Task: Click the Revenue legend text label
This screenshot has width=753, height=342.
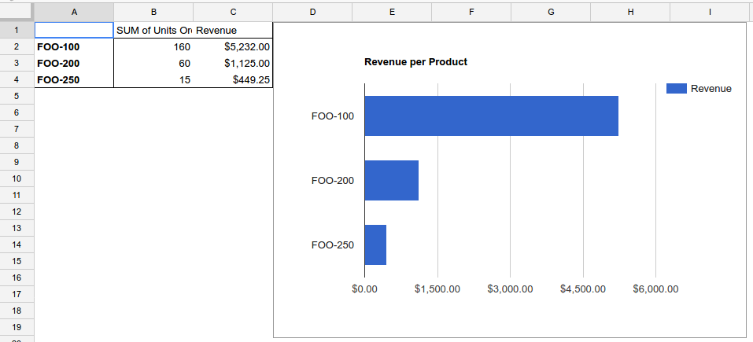Action: [711, 89]
